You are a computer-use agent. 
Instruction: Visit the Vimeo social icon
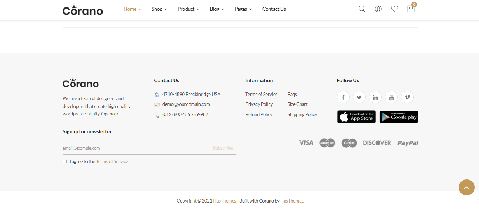tap(407, 97)
